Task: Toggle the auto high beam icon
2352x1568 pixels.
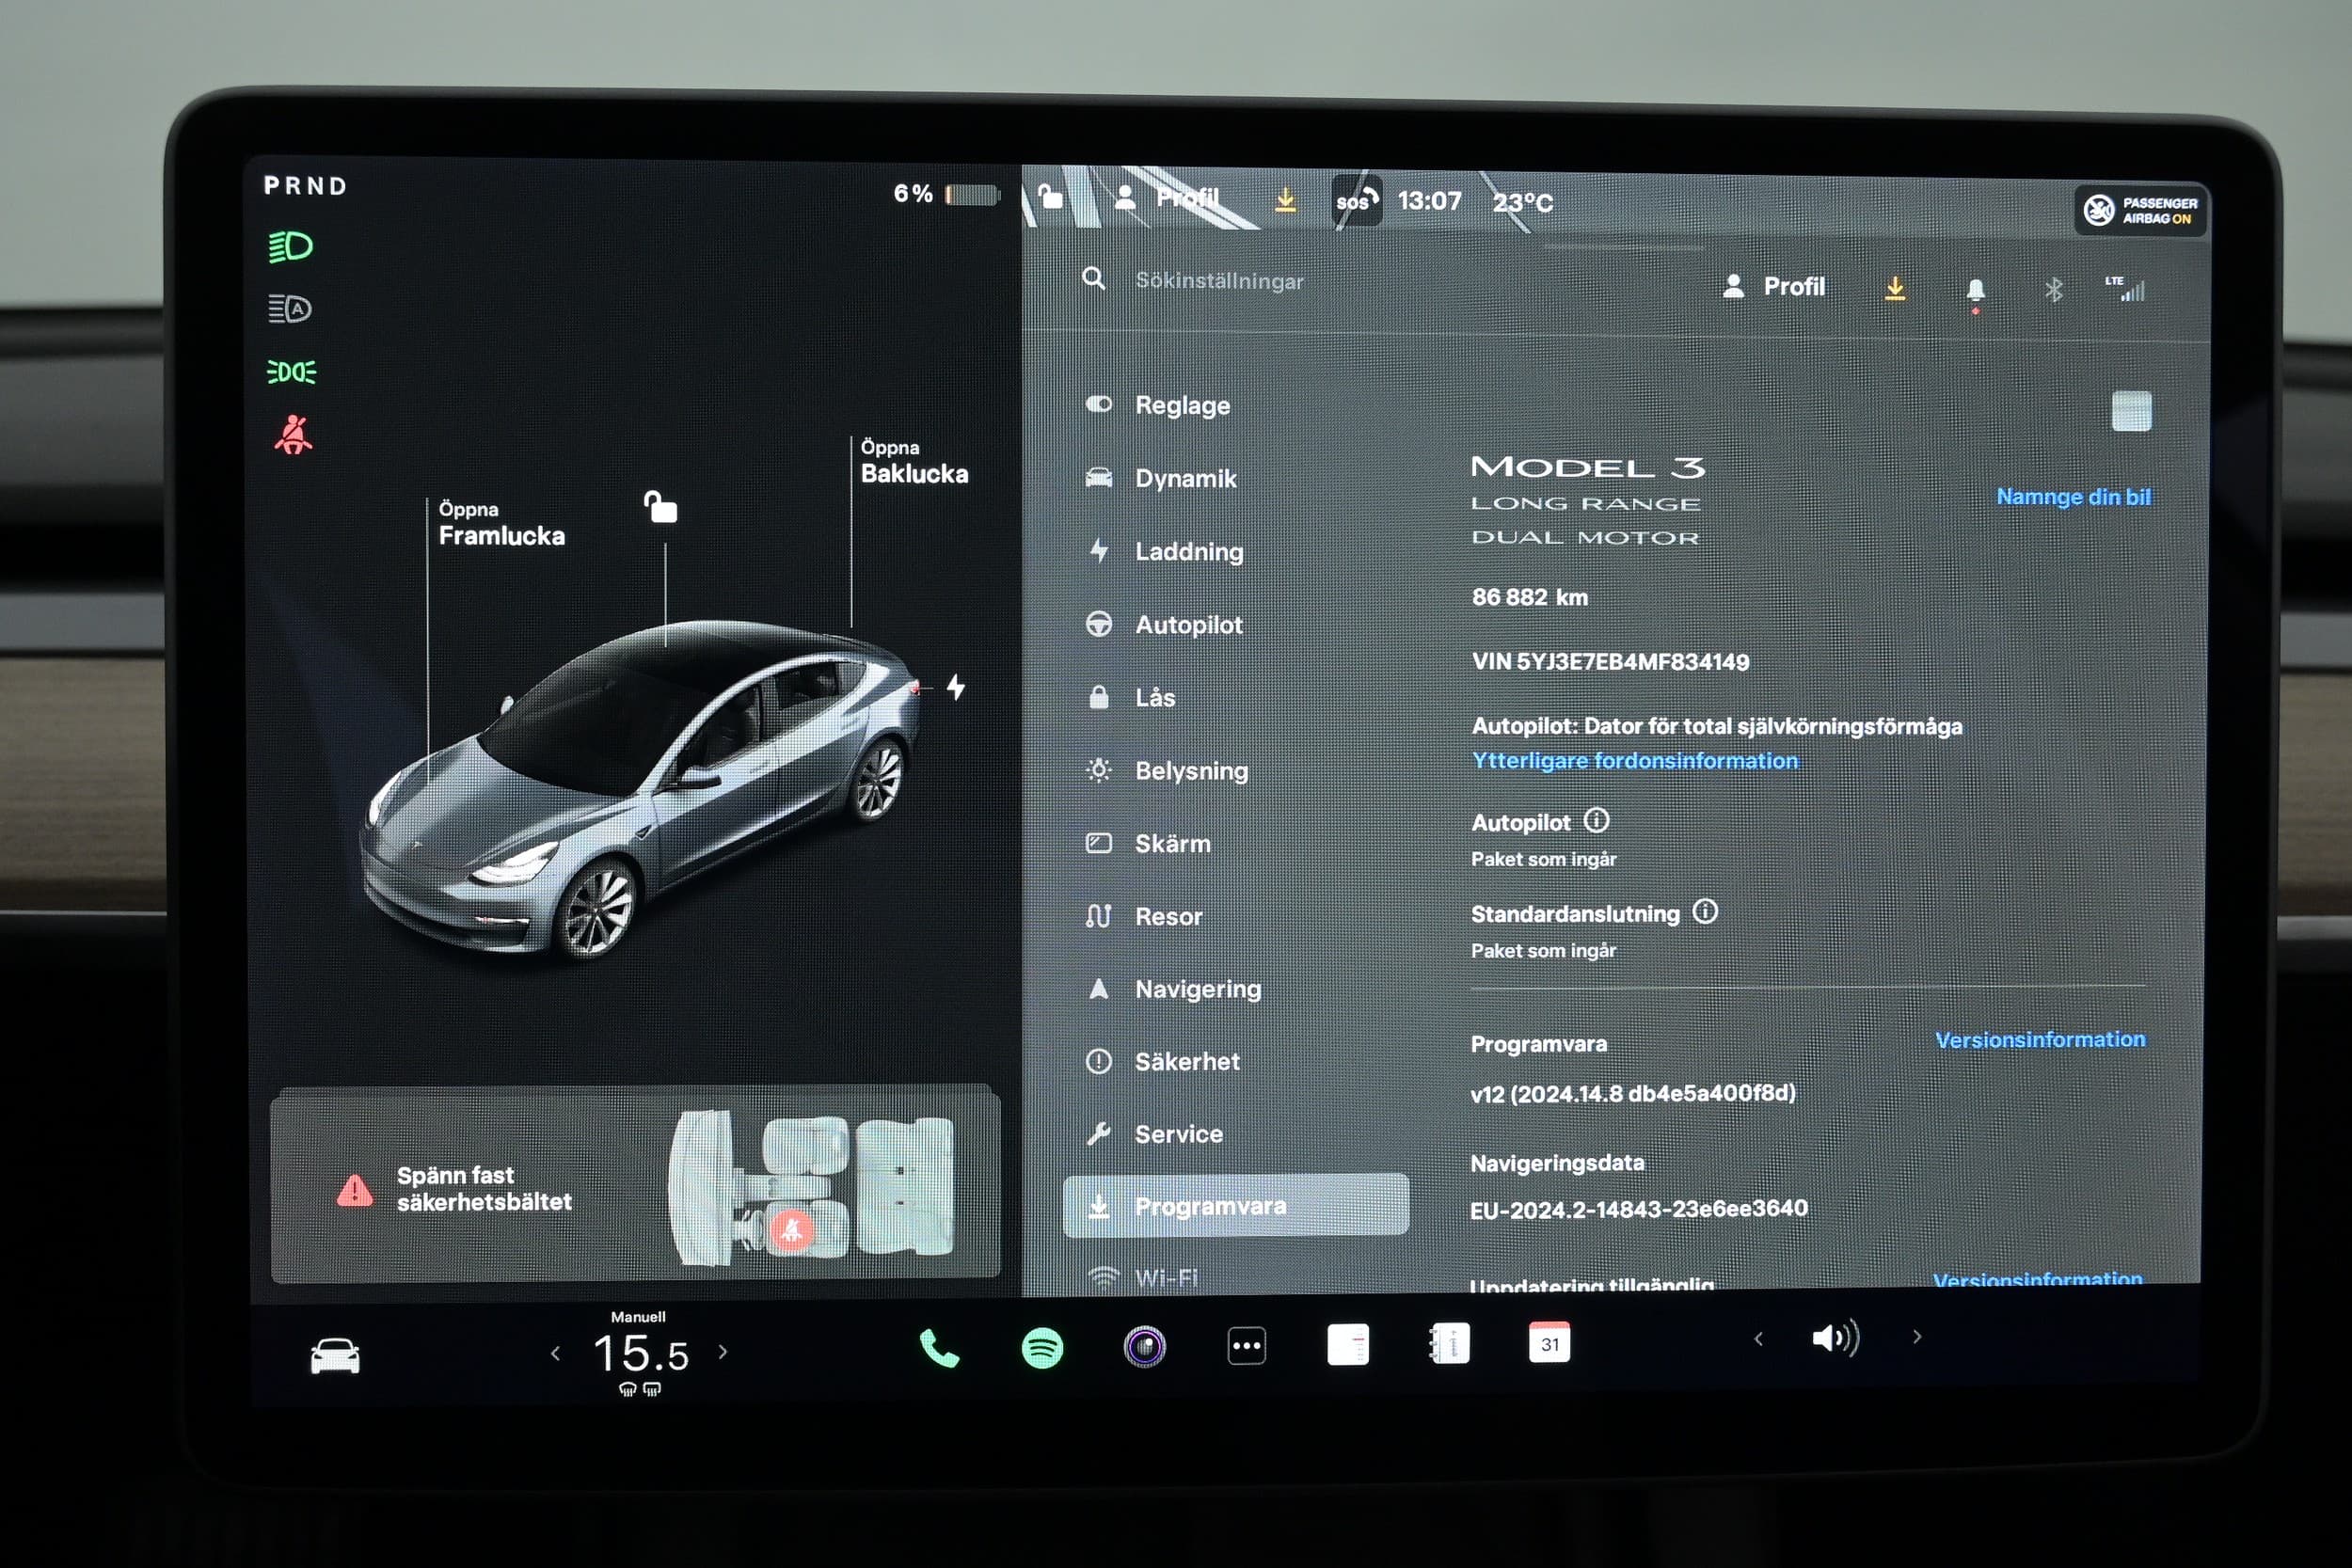Action: pyautogui.click(x=290, y=309)
